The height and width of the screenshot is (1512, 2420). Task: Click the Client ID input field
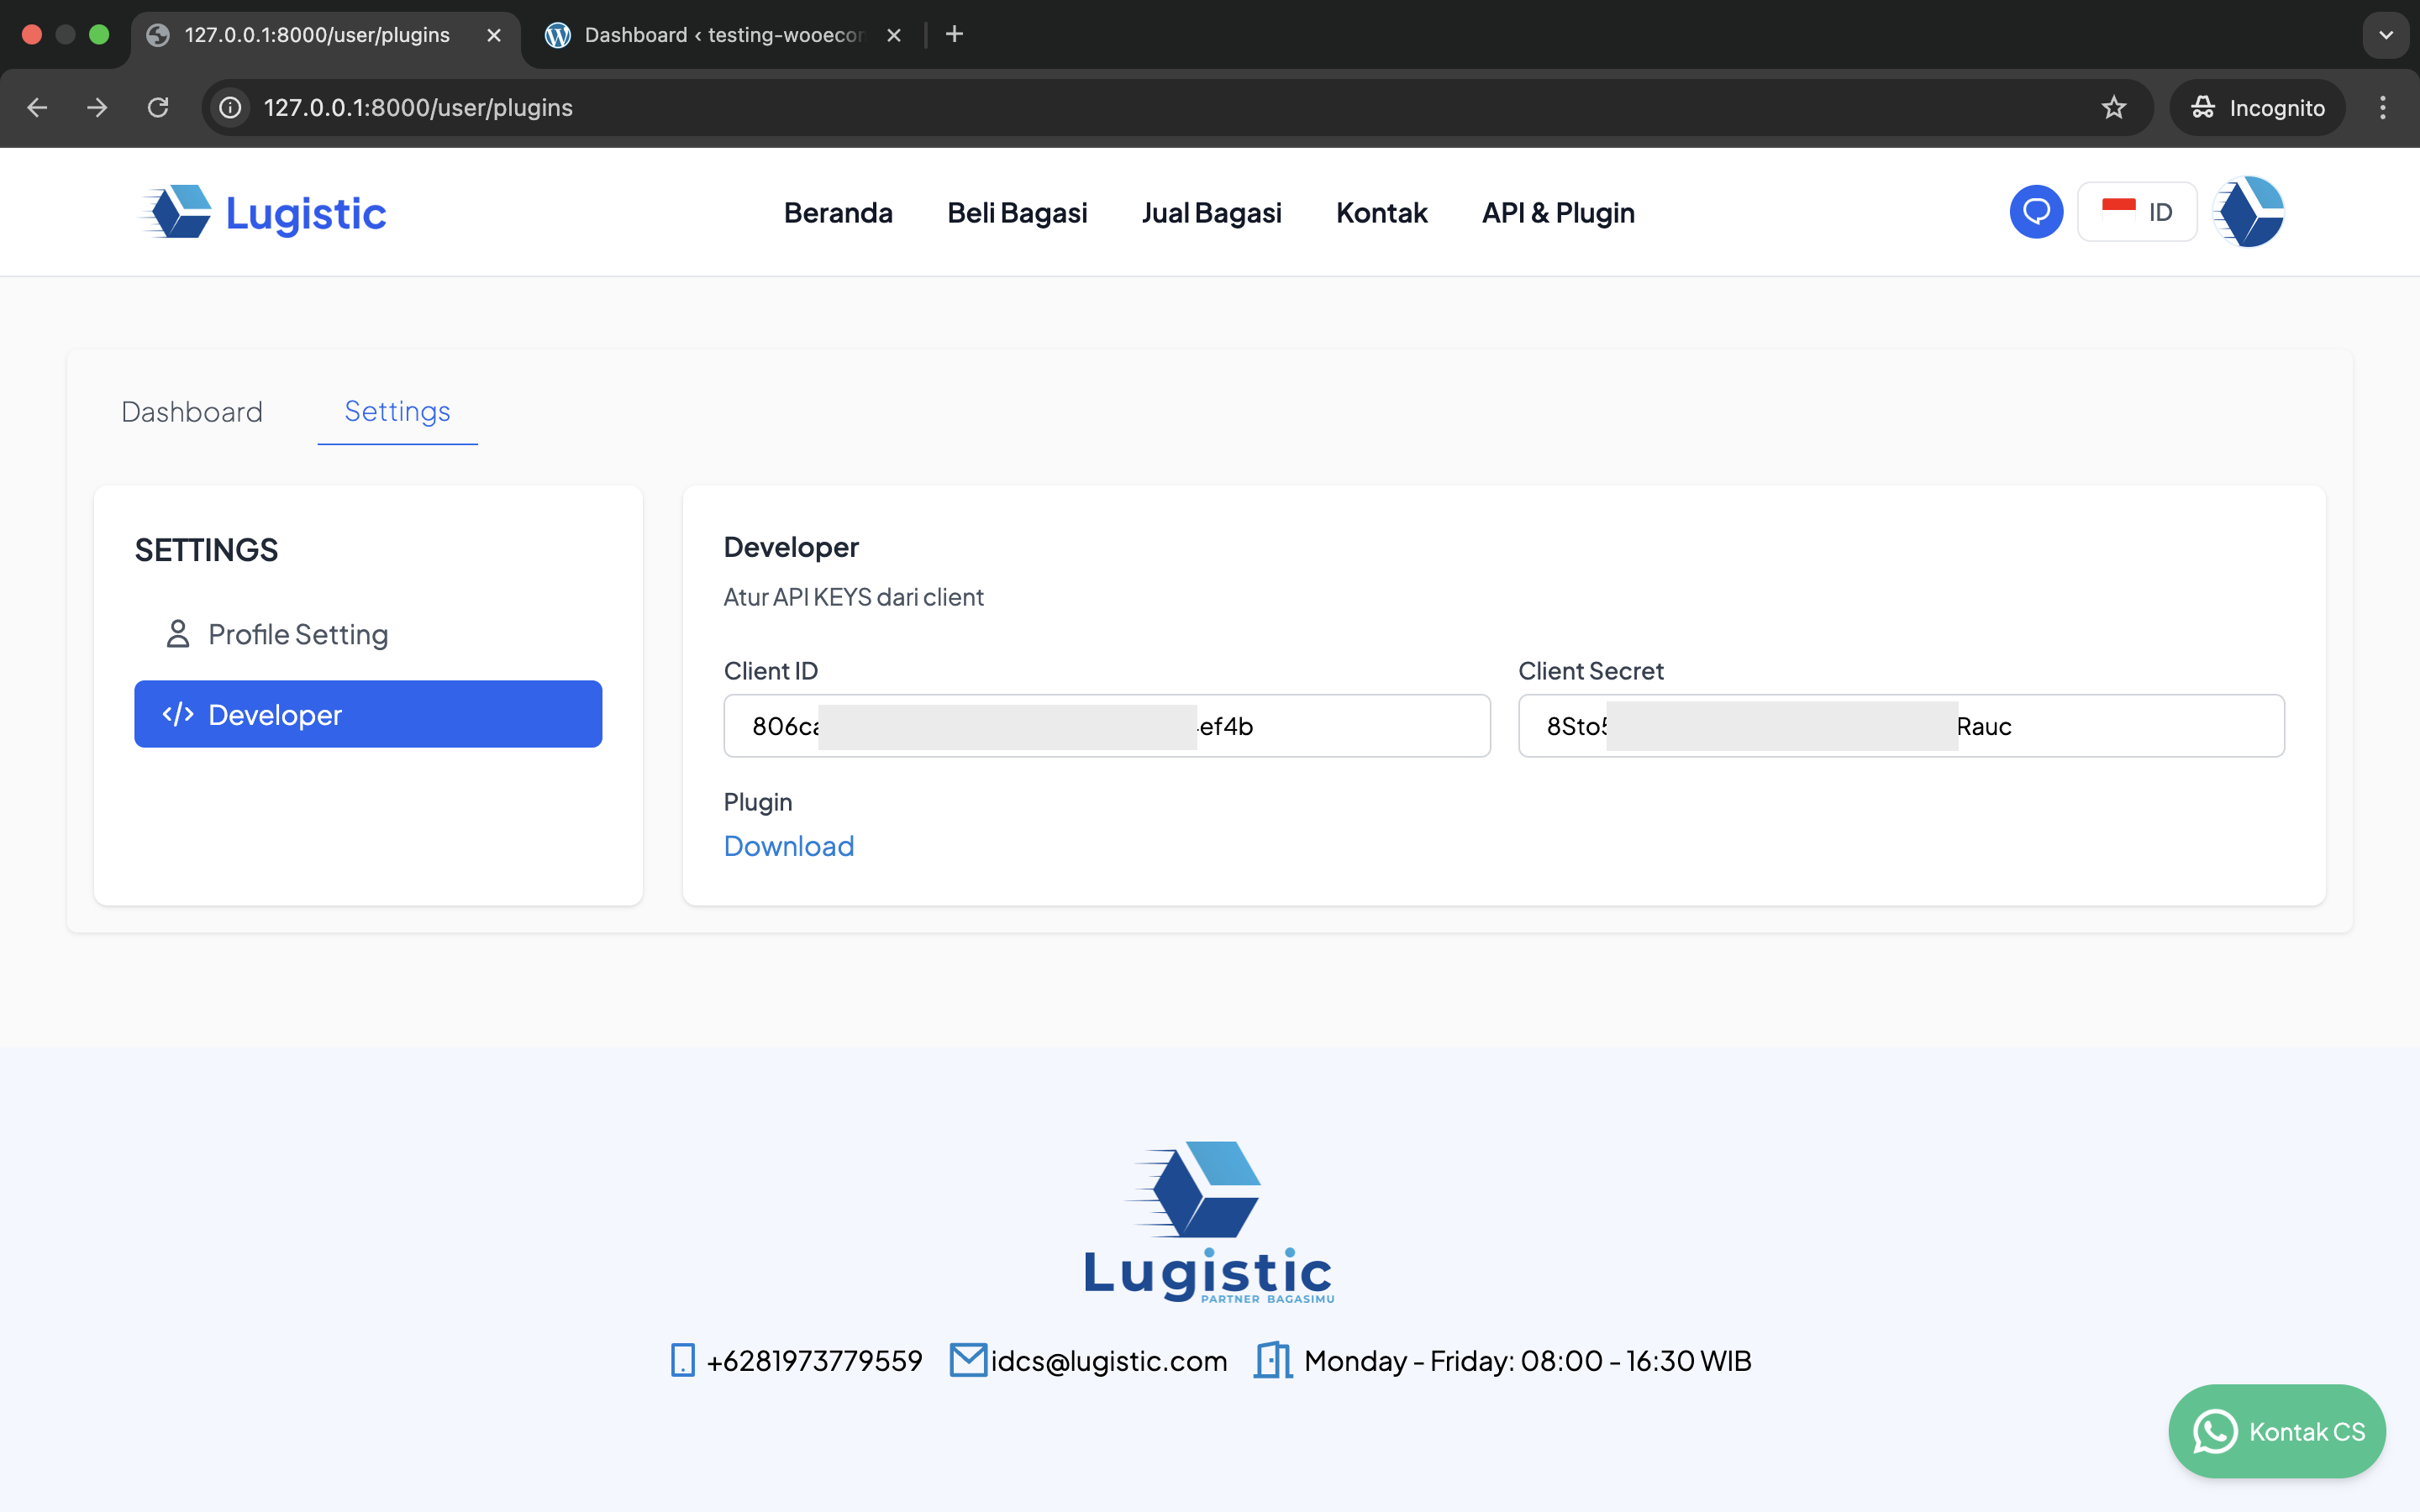1107,726
